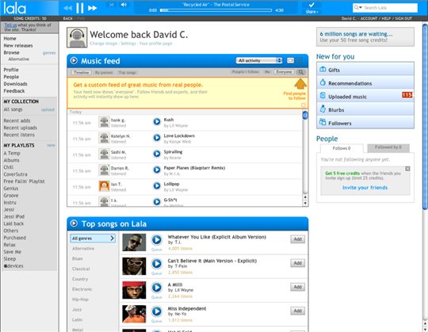The width and height of the screenshot is (428, 332).
Task: Open Downloads in sidebar
Action: [15, 84]
